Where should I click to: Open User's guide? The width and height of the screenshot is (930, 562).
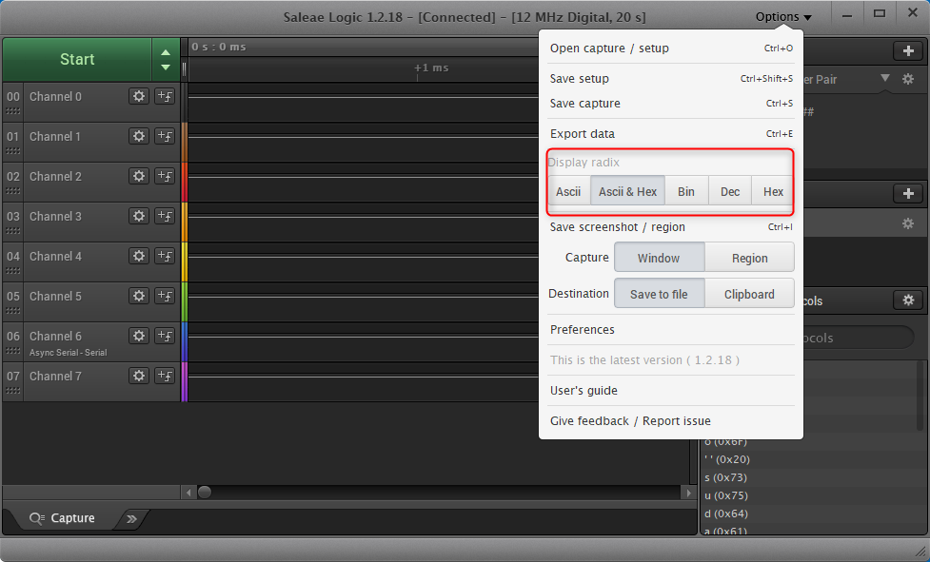(x=671, y=390)
